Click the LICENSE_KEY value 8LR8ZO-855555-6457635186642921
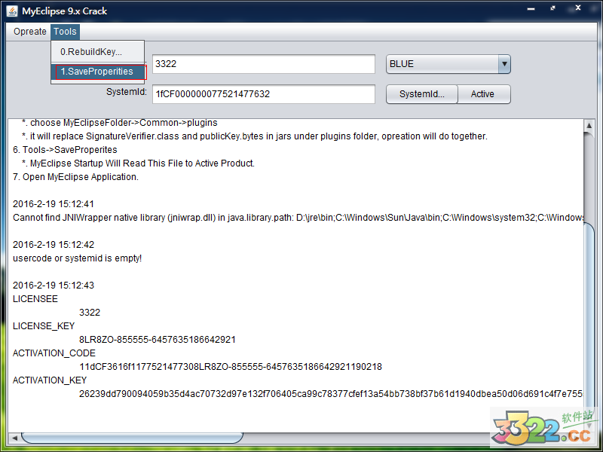 point(158,340)
